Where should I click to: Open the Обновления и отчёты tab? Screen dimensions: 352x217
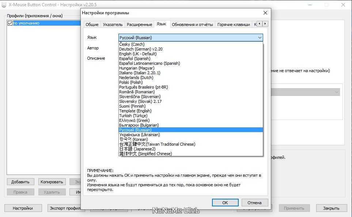coord(192,25)
